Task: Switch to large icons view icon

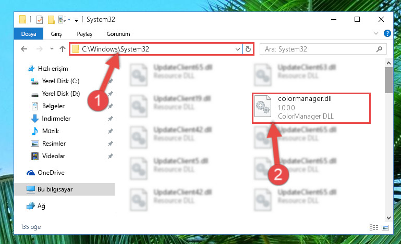Action: (385, 227)
